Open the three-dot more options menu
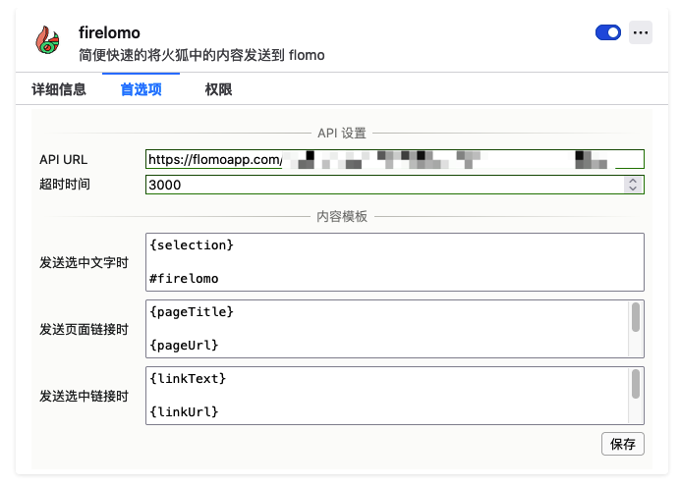 pos(641,32)
